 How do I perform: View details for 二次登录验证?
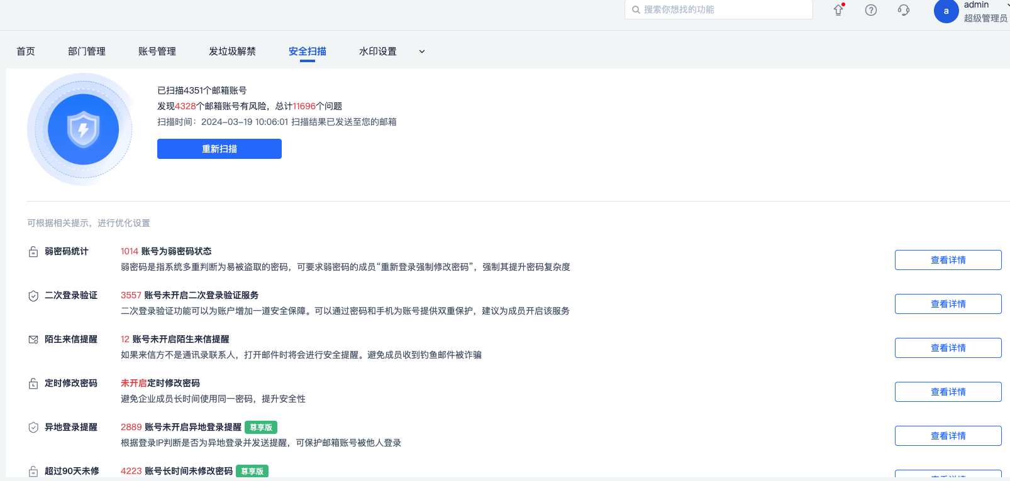948,304
